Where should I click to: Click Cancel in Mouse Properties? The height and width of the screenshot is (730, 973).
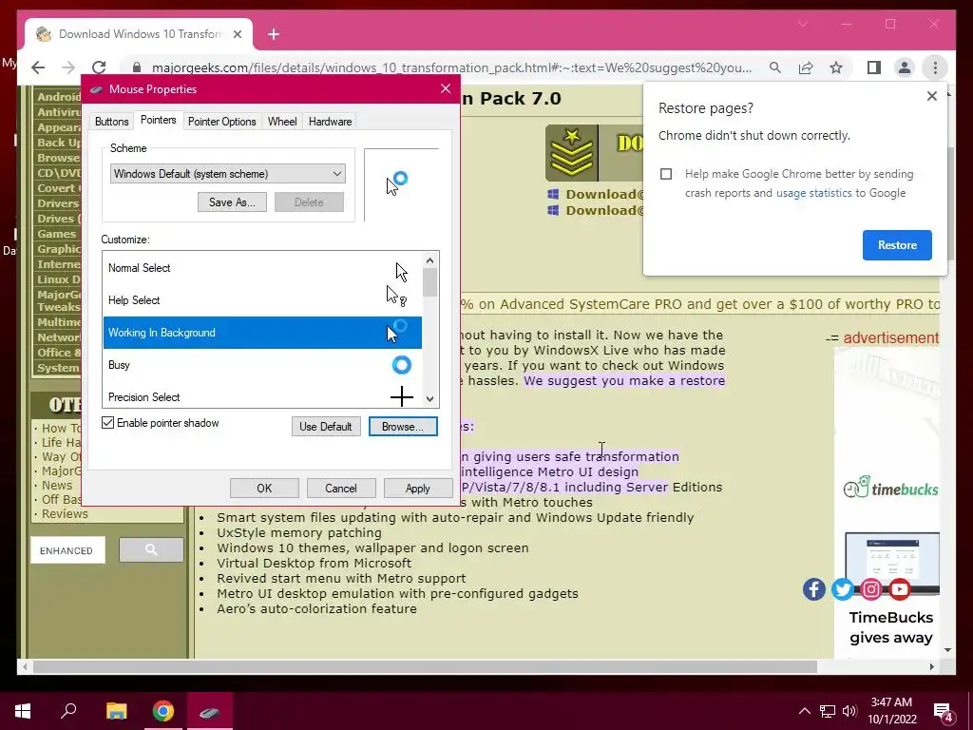341,488
